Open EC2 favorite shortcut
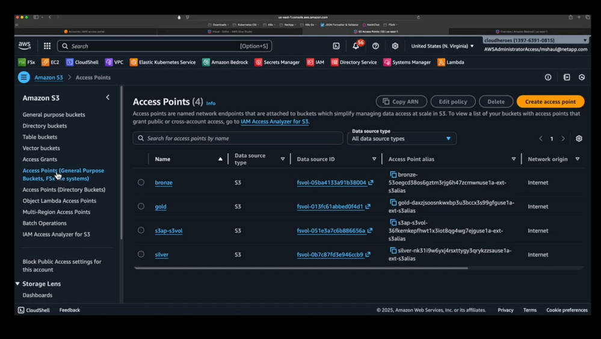Viewport: 601px width, 339px height. (50, 62)
